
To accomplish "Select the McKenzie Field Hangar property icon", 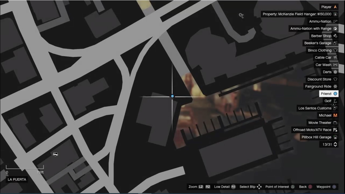I will (335, 14).
